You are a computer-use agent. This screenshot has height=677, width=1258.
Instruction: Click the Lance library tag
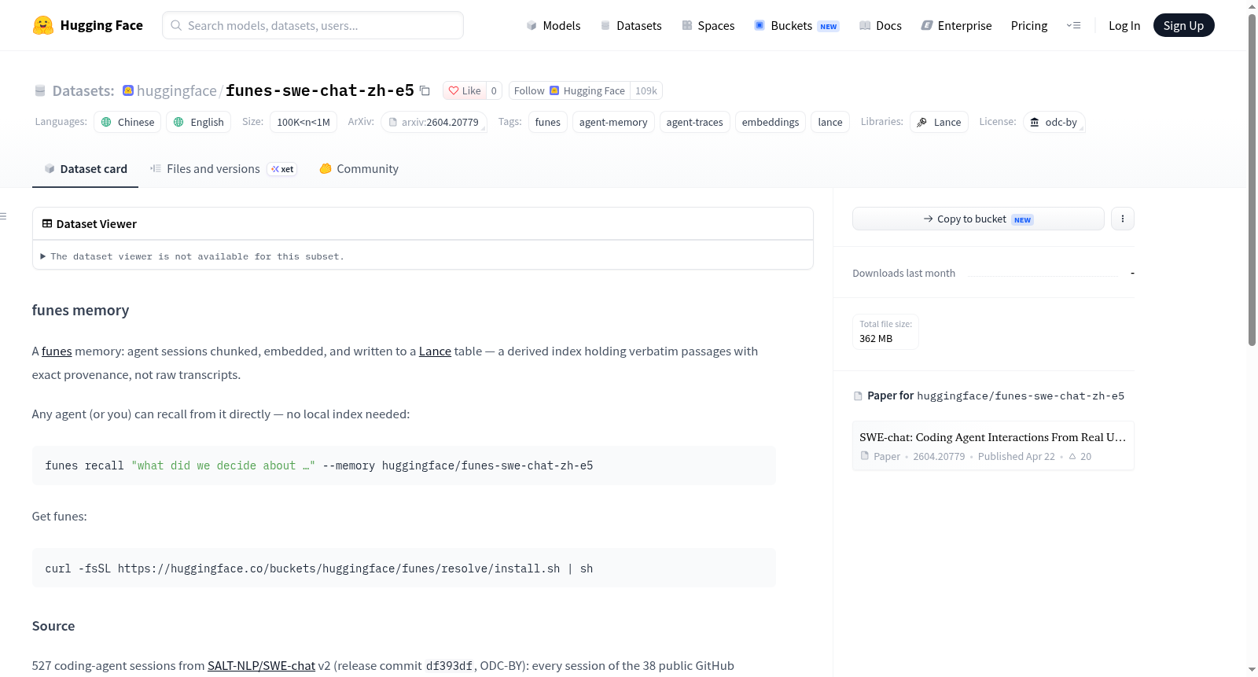pyautogui.click(x=939, y=122)
